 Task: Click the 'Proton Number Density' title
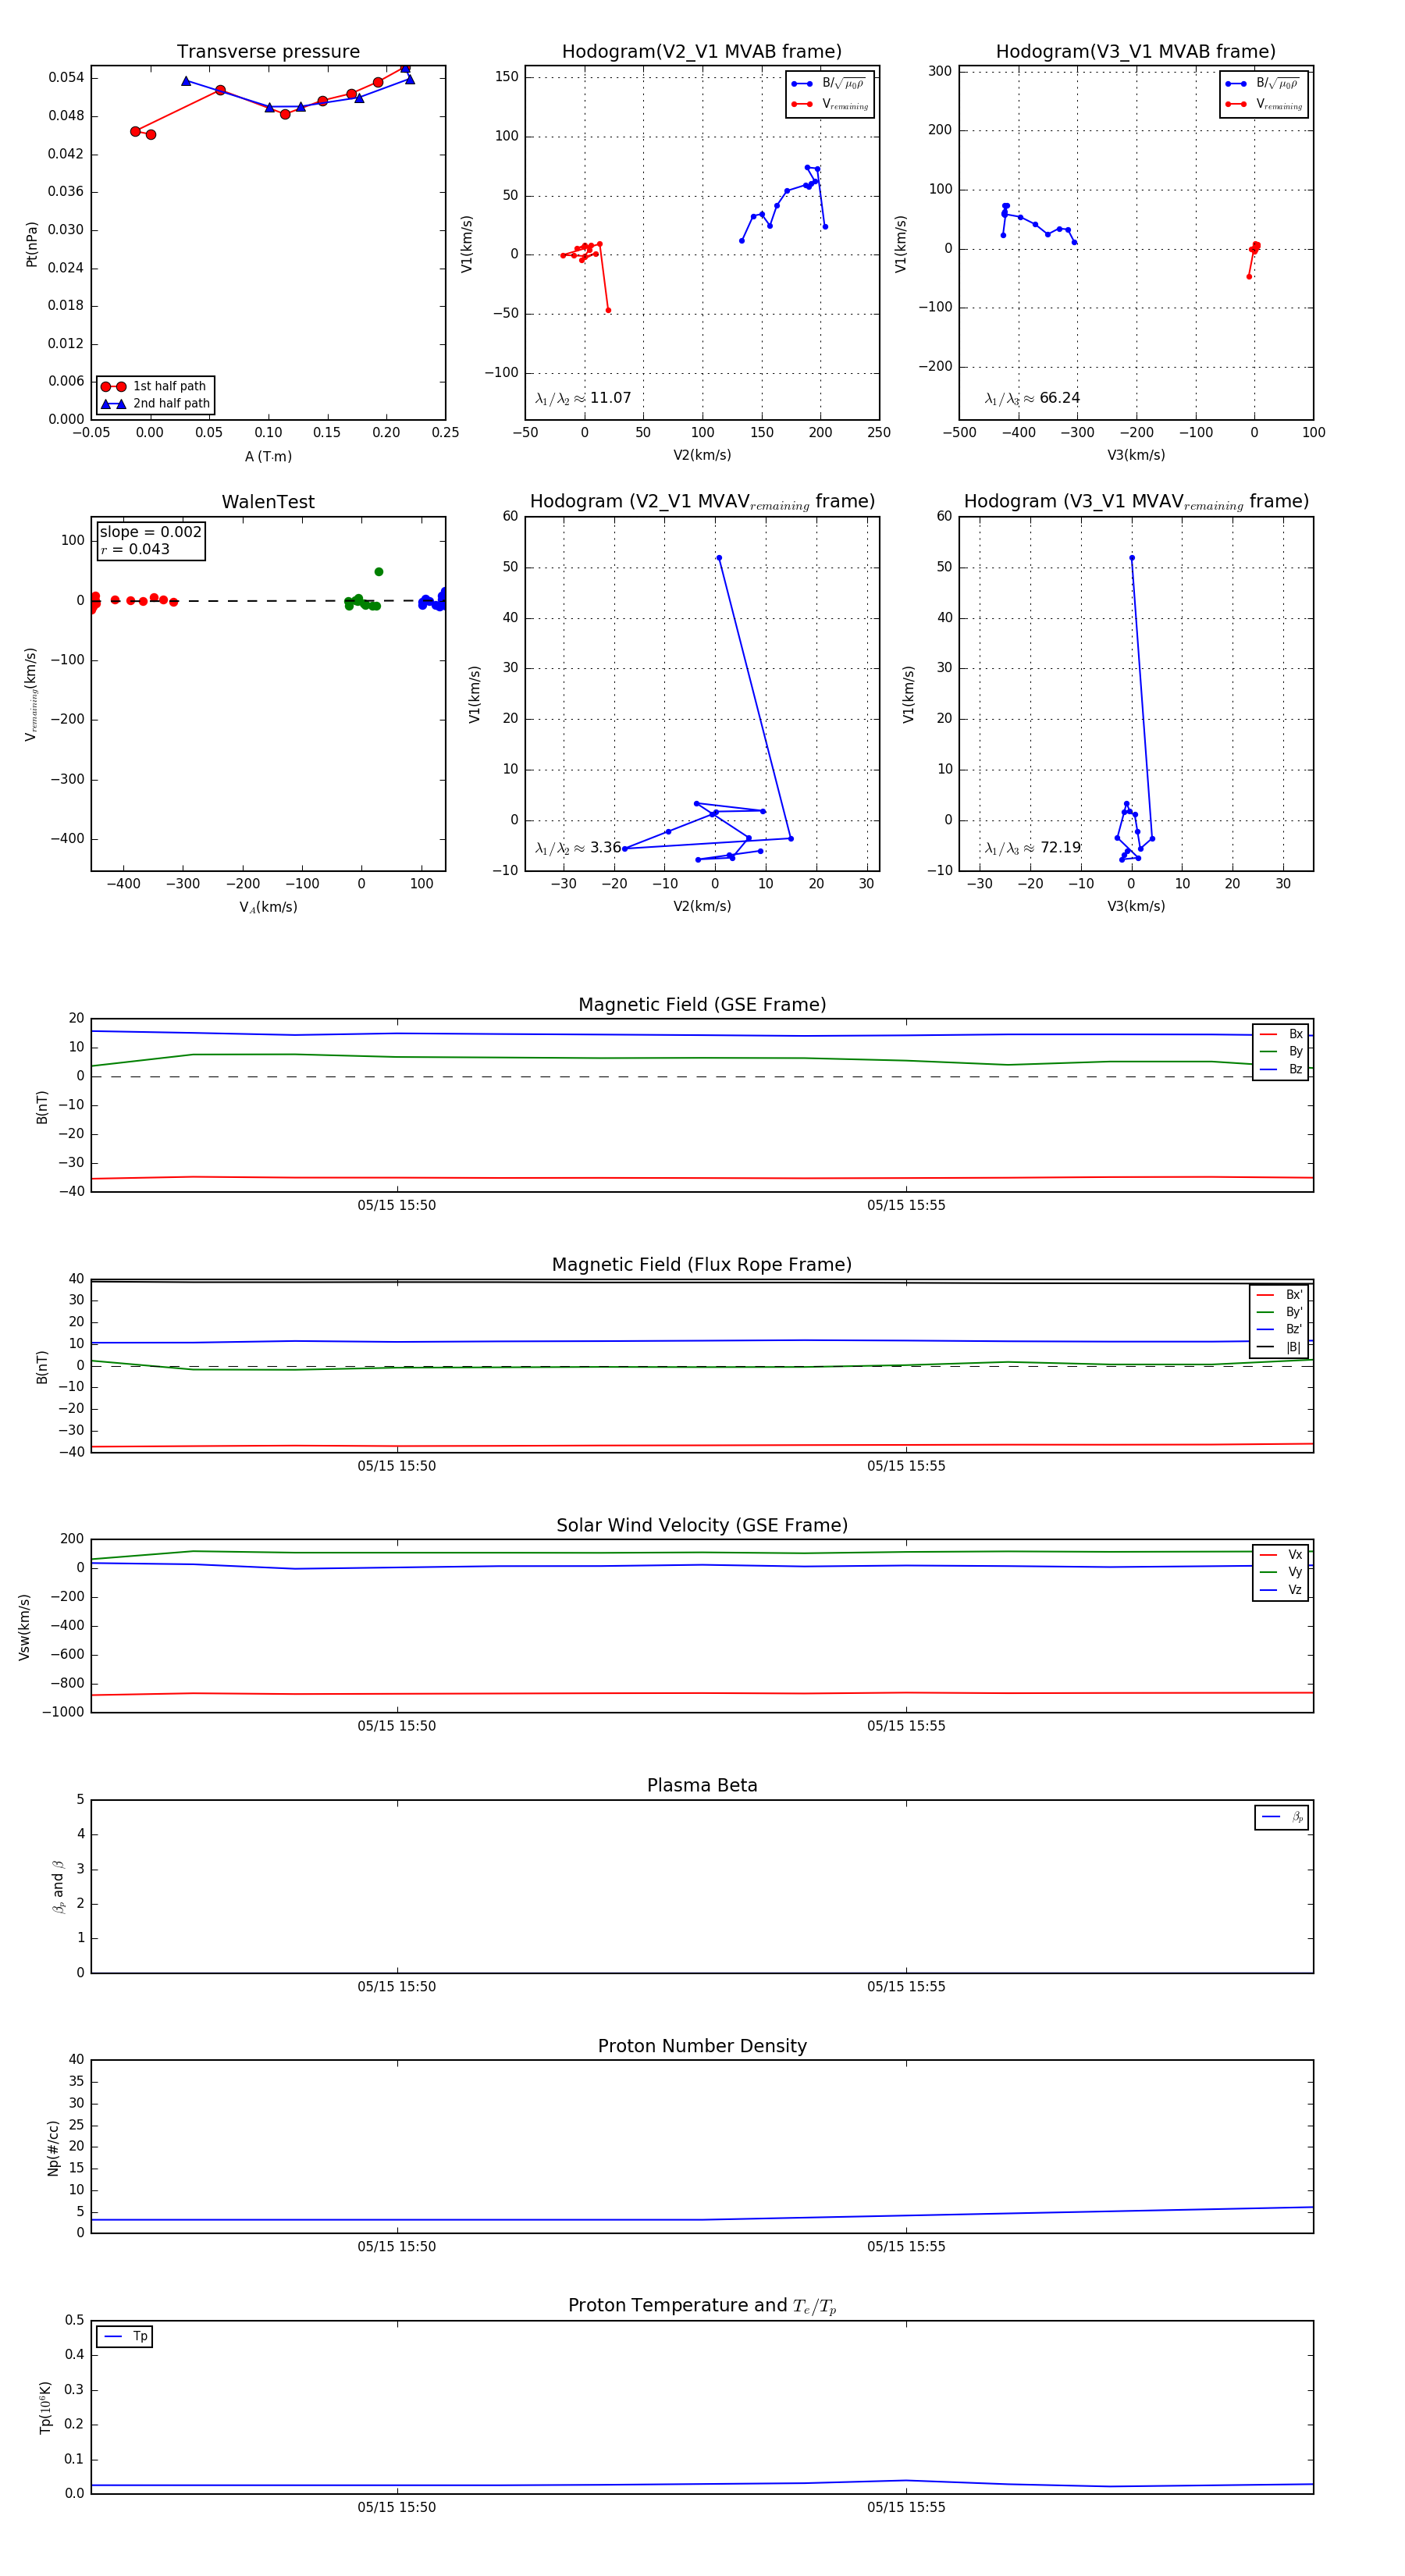pos(702,2046)
